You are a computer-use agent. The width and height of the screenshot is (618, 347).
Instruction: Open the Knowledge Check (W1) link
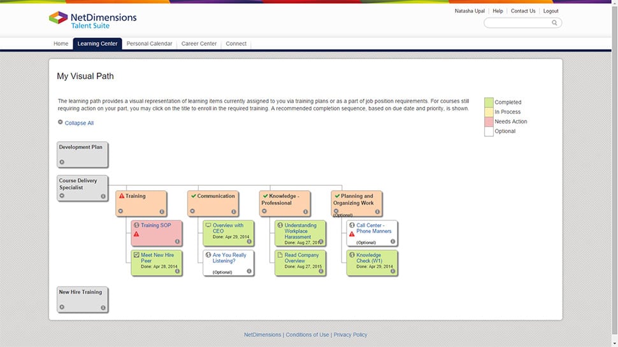tap(370, 258)
